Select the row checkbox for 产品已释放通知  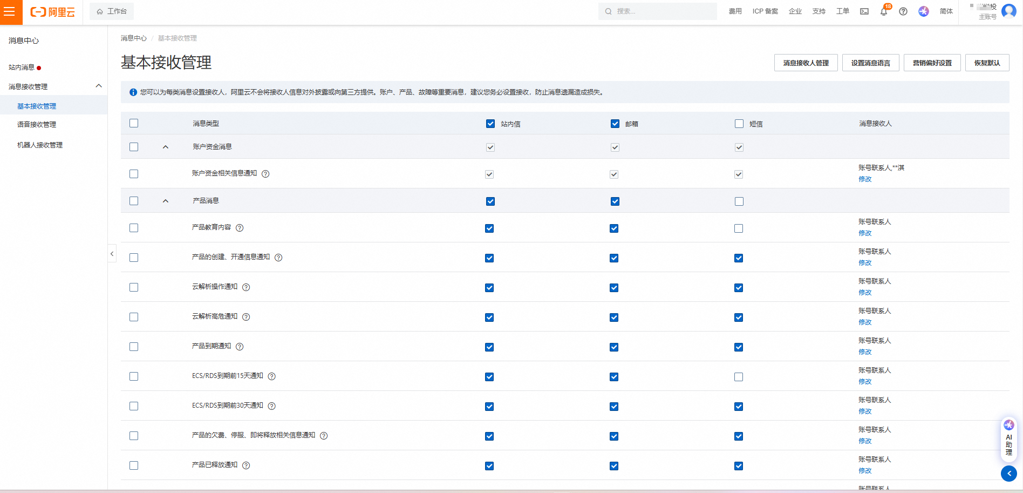(134, 465)
